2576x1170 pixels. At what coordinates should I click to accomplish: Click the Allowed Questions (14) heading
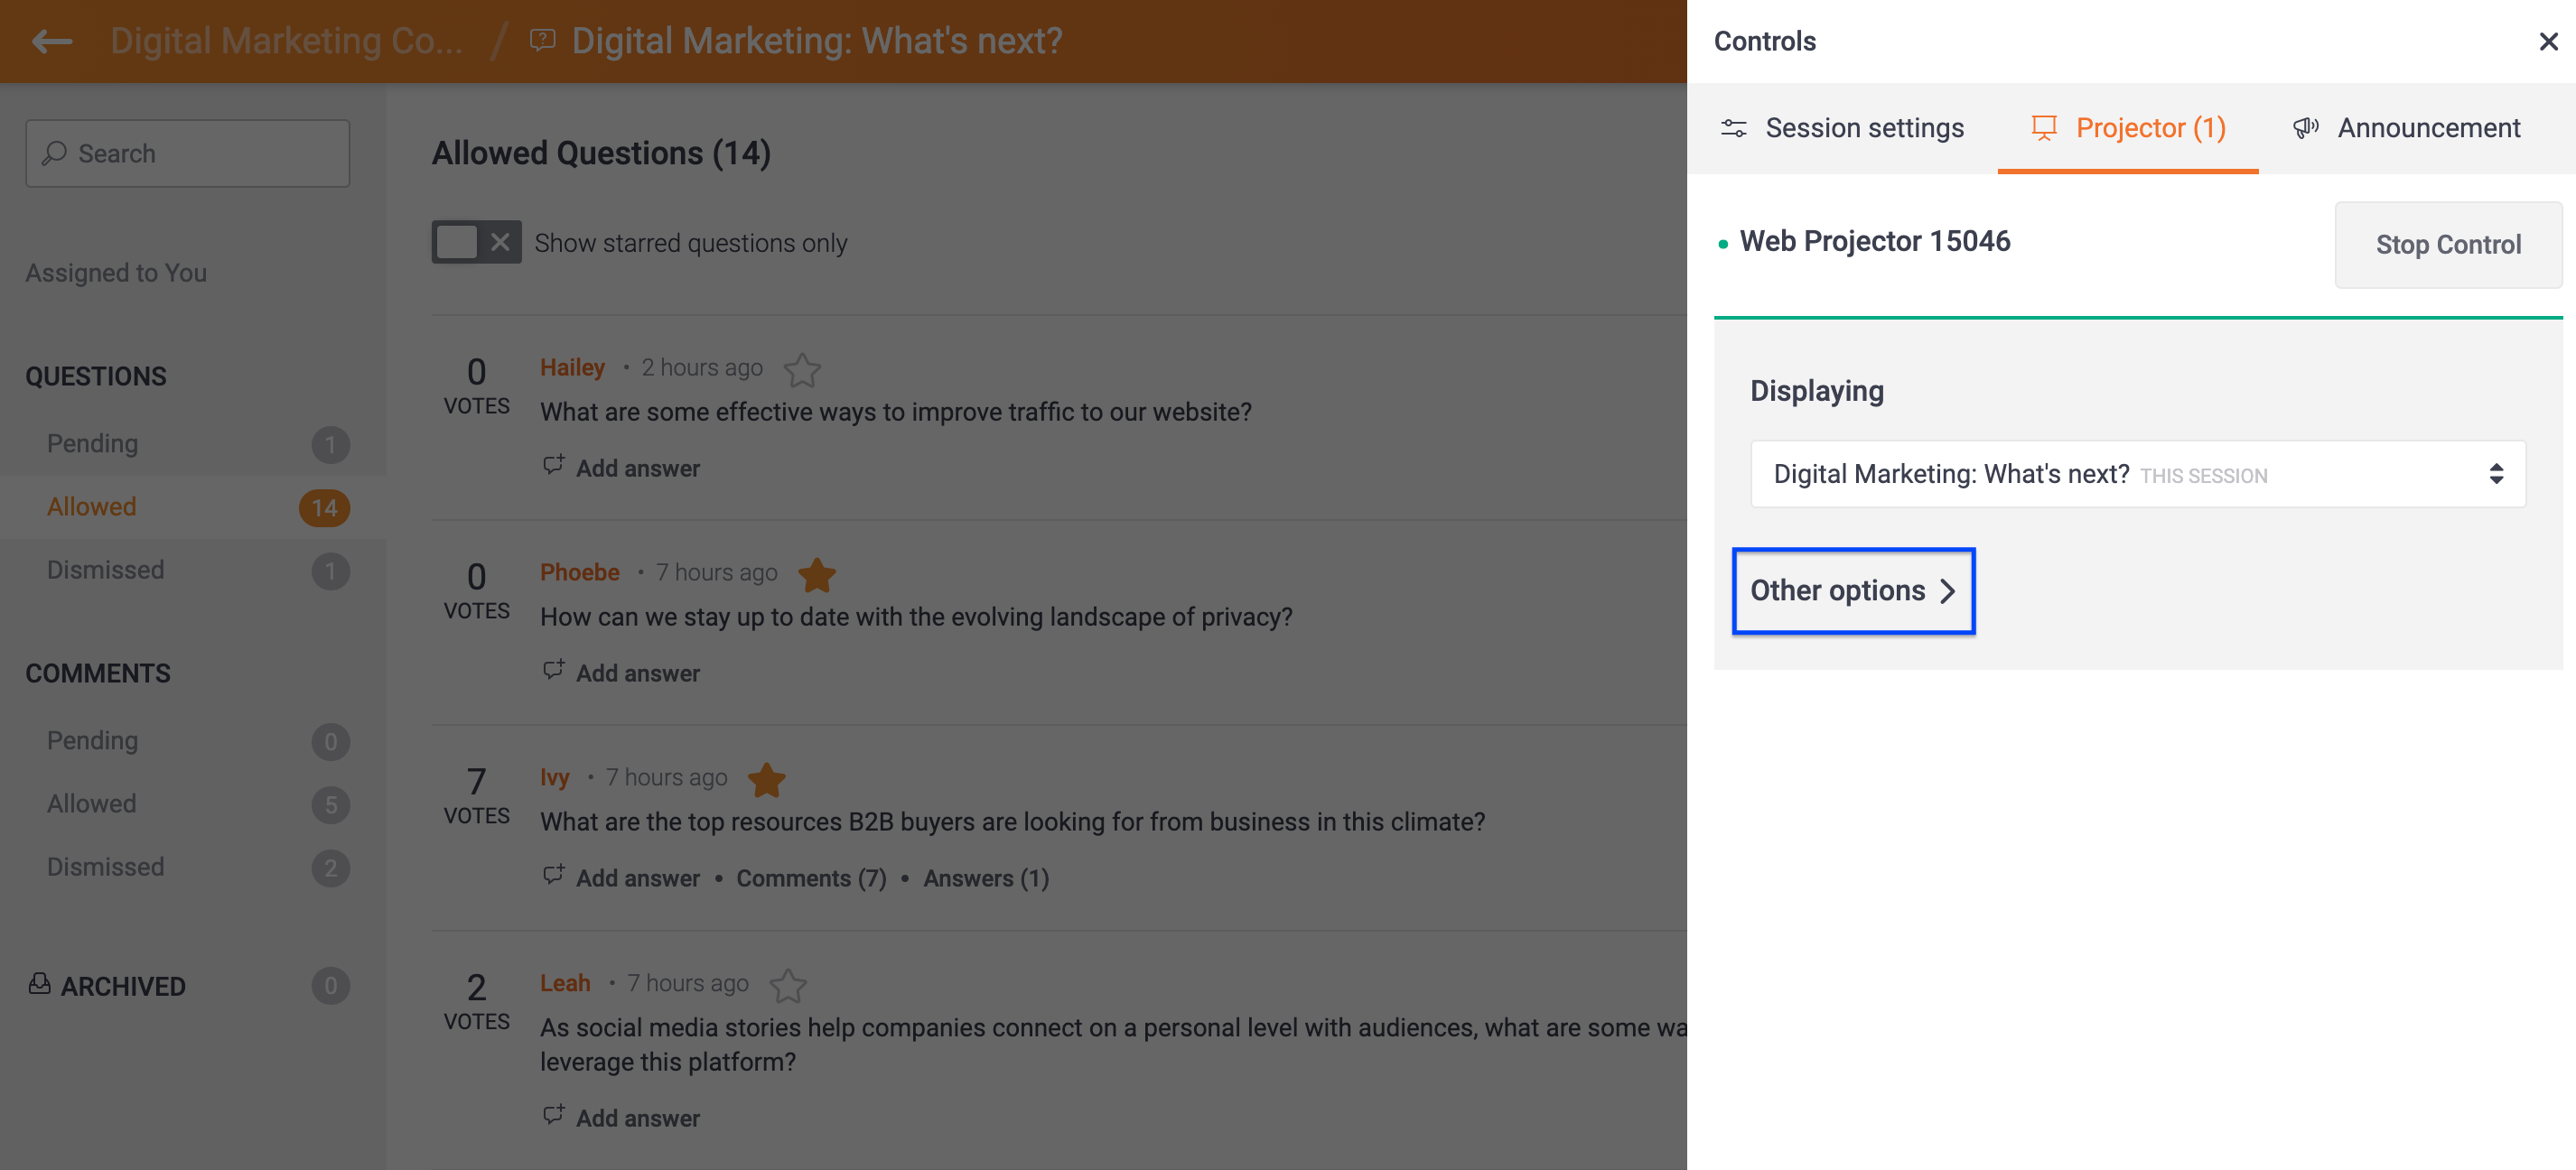[601, 153]
